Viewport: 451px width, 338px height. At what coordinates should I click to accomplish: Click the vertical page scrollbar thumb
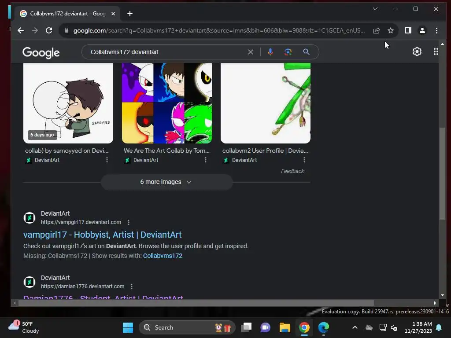click(442, 173)
